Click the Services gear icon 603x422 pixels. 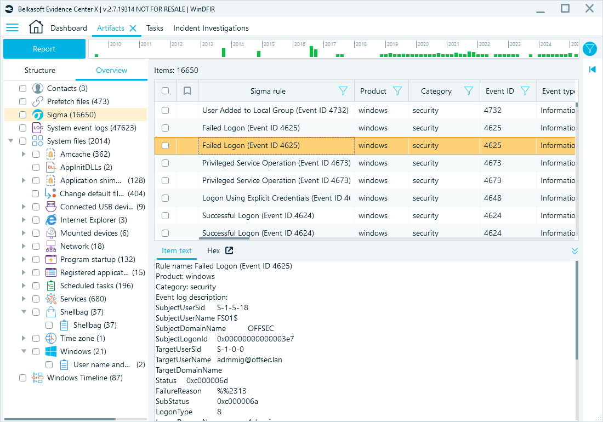click(51, 299)
